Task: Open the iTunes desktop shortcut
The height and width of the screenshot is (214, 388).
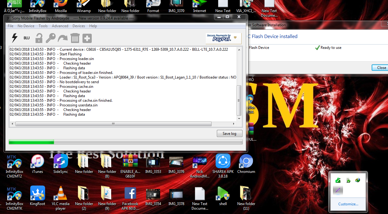Action: (x=38, y=164)
